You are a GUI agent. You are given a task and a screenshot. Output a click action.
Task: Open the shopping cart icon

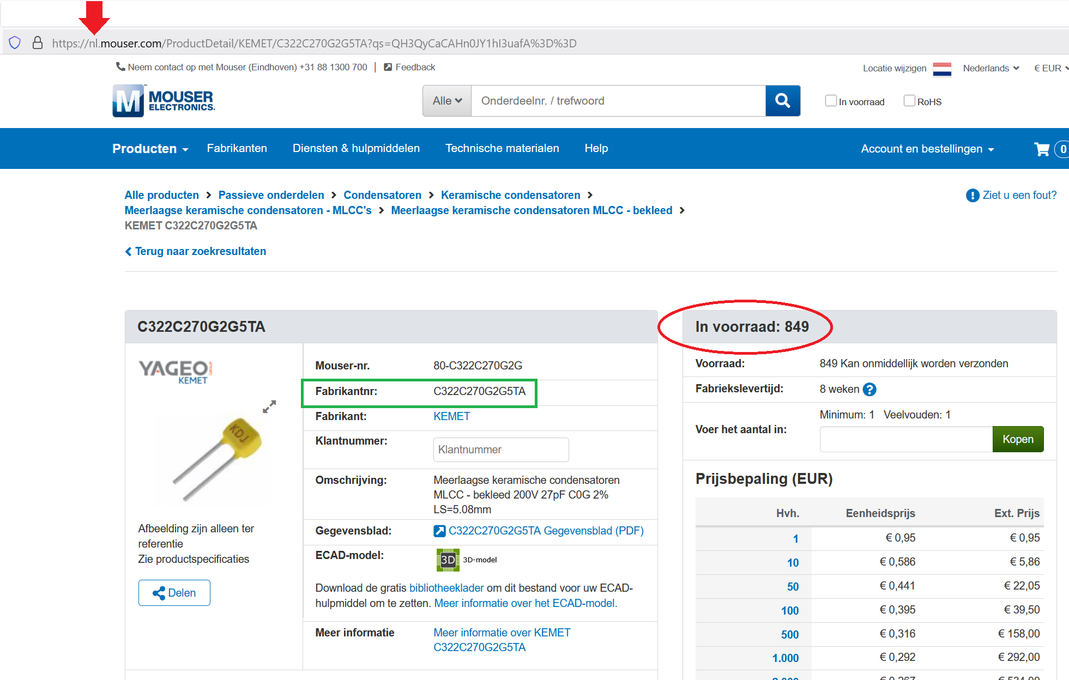coord(1042,149)
